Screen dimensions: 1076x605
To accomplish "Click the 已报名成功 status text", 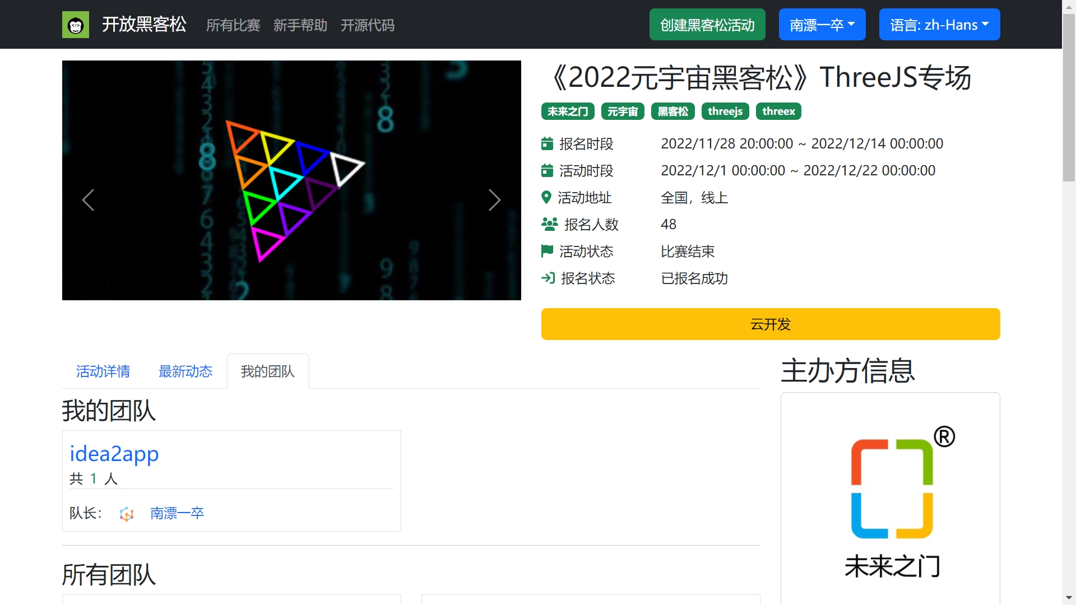I will point(694,278).
